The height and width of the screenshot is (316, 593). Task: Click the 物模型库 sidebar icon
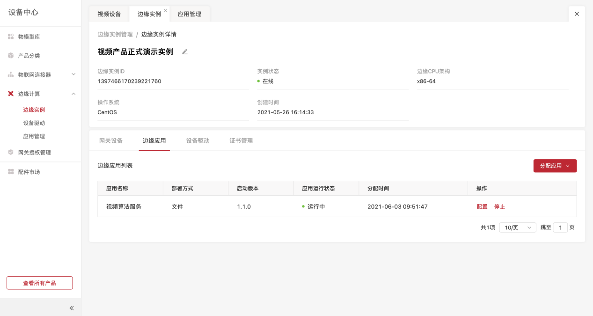click(11, 37)
